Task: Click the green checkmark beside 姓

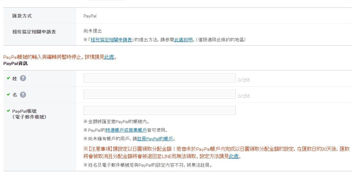Action: tap(9, 78)
